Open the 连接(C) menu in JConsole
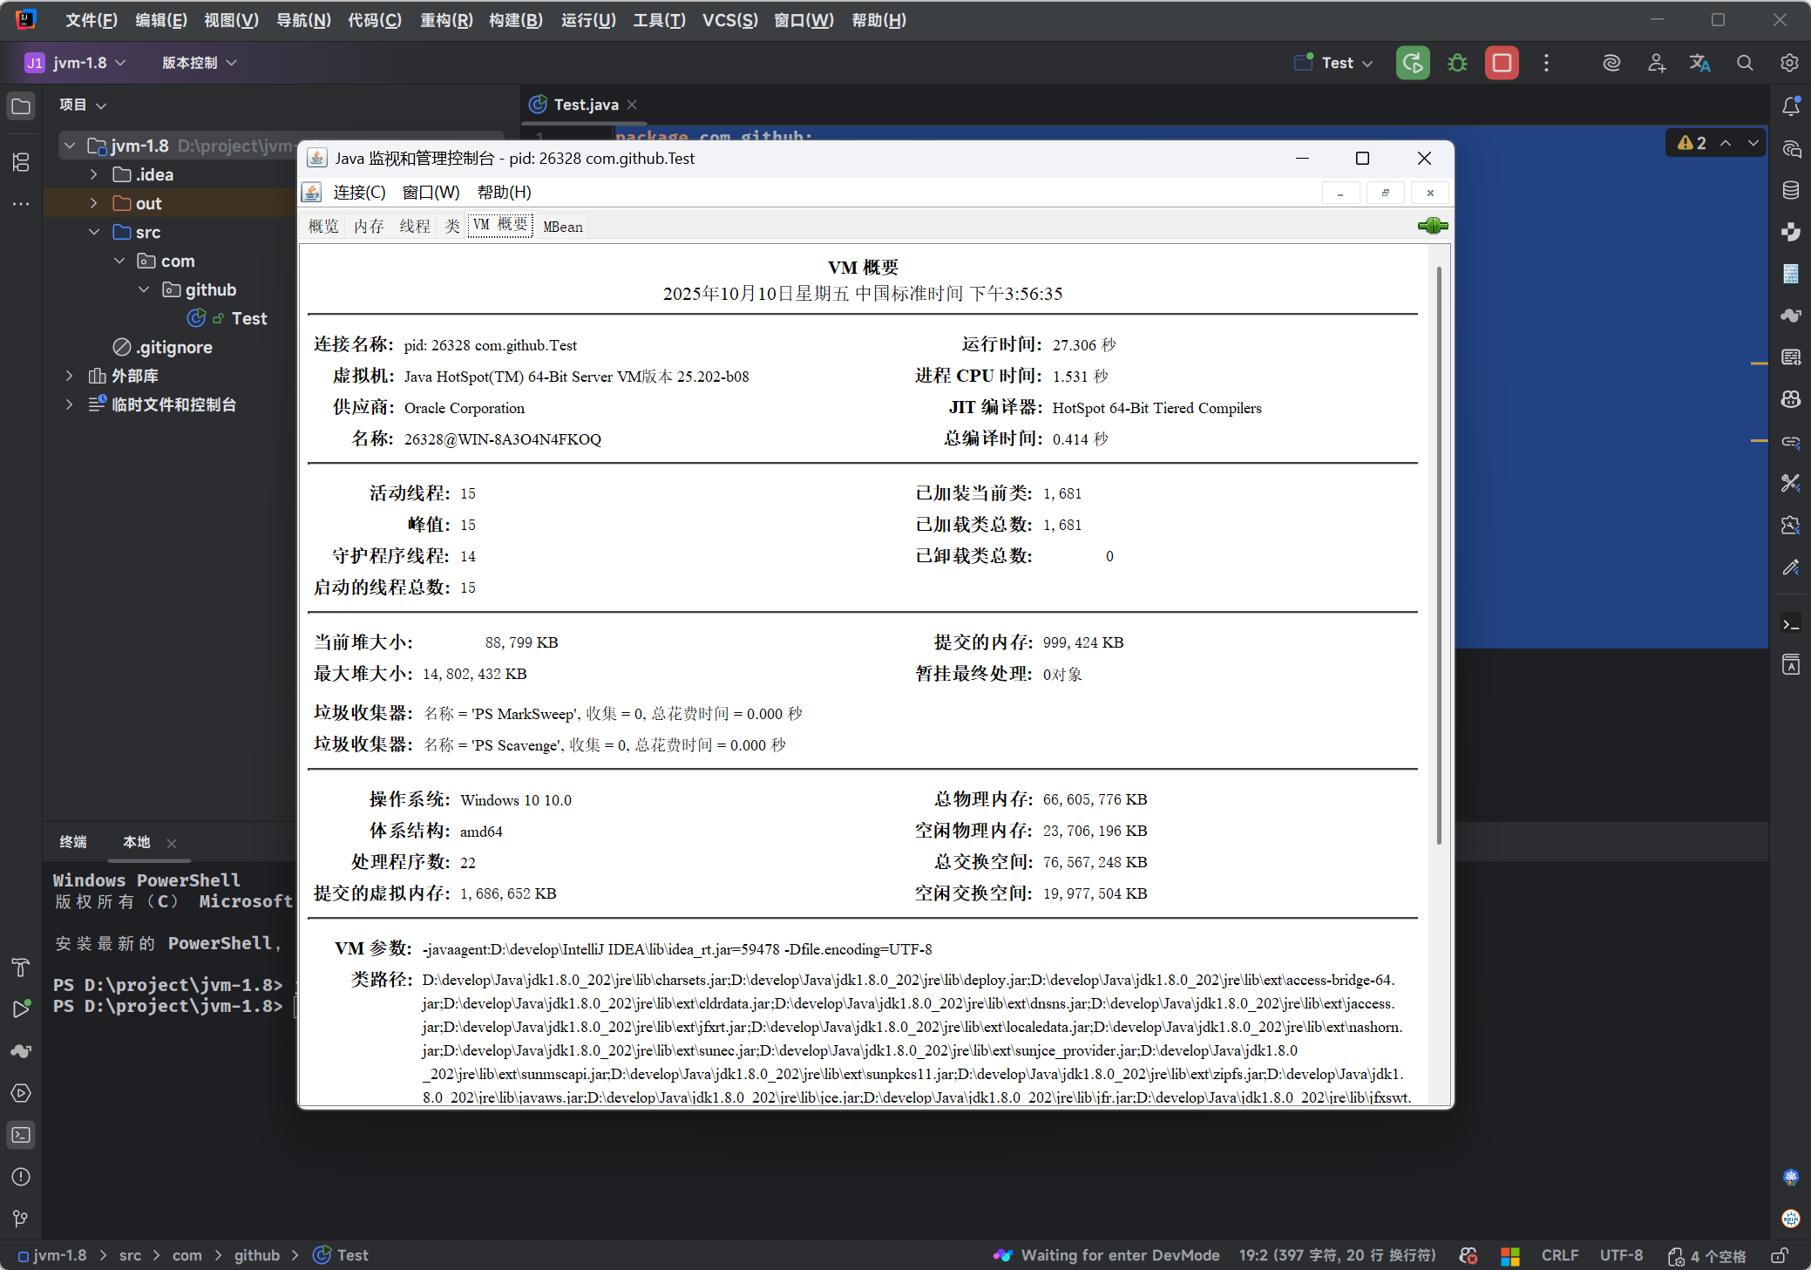This screenshot has height=1270, width=1811. [358, 193]
